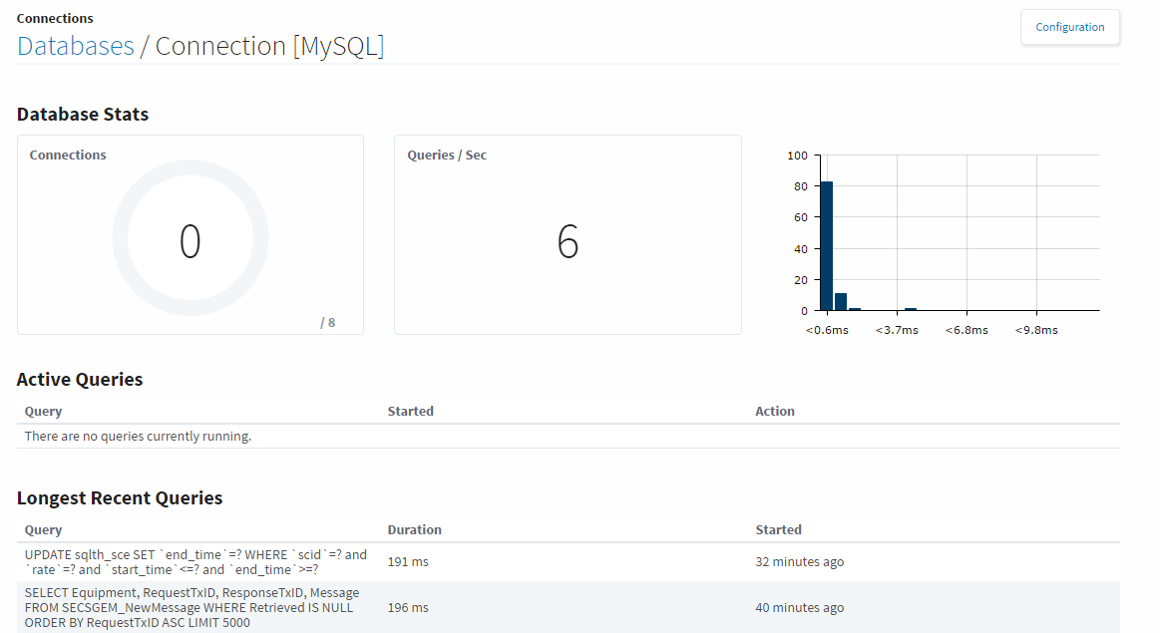Click the Action column header in Active Queries
Screen dimensions: 1160x633
775,411
